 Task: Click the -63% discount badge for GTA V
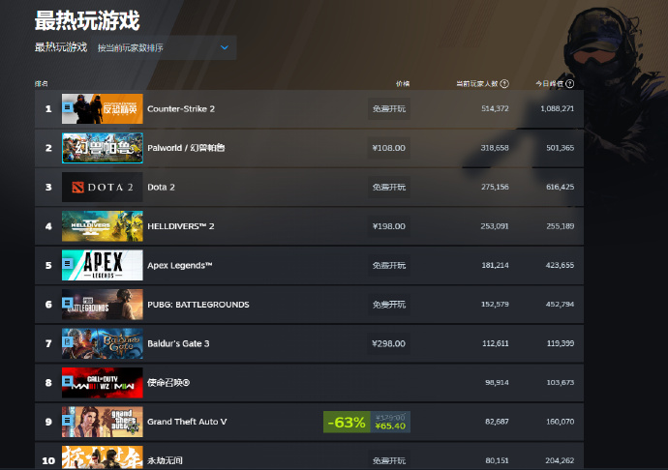point(347,422)
